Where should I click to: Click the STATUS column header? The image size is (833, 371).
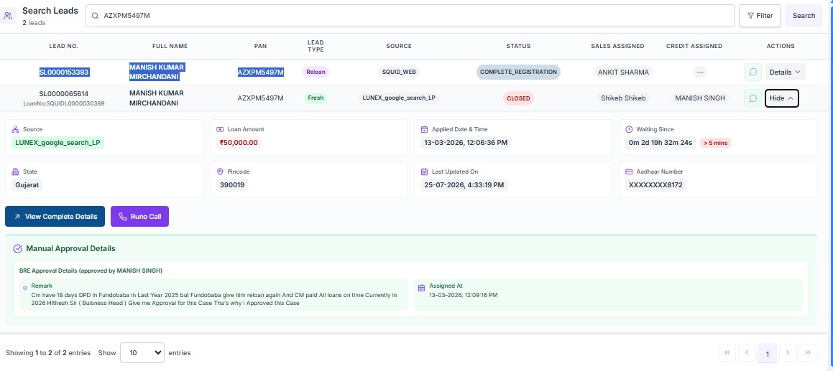tap(518, 46)
